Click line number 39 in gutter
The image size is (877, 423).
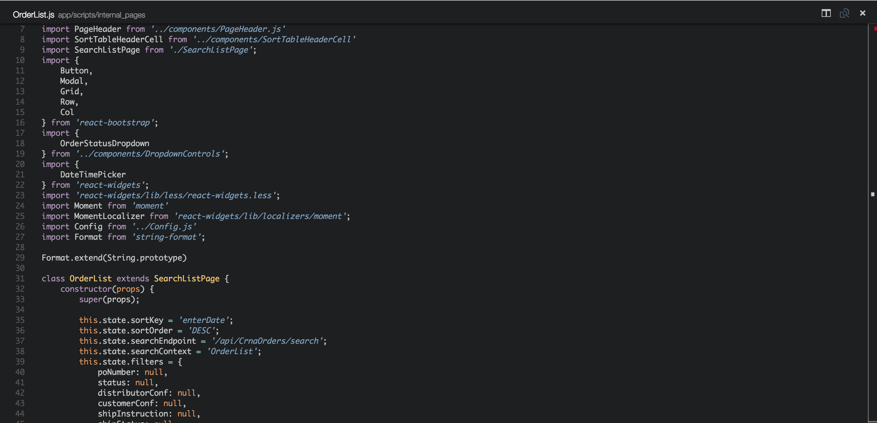pos(20,362)
